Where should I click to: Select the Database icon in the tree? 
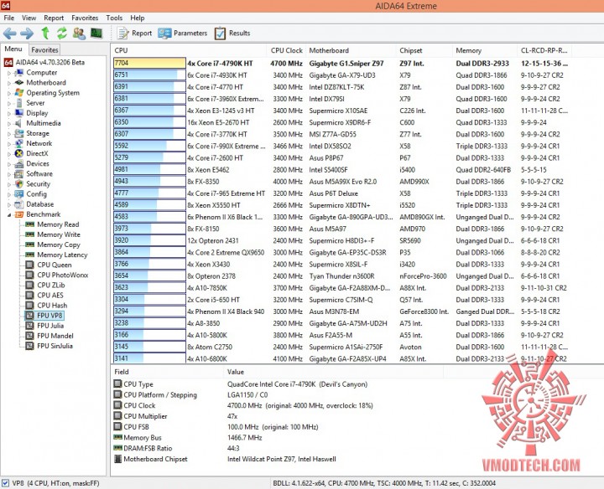18,204
